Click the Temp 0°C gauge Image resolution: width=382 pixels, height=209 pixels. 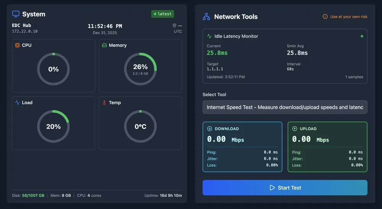pos(140,127)
